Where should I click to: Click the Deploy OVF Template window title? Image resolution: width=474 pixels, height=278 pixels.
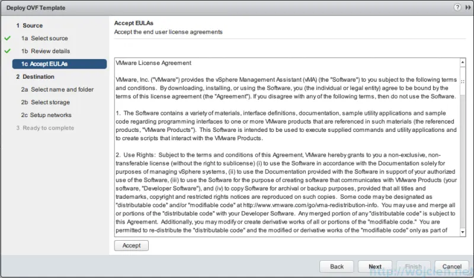point(36,8)
